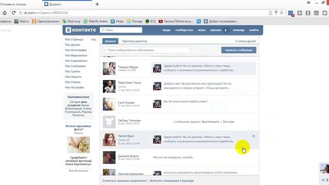Open the Добро пожаловать bookmark
Viewport: 329px width, 185px height.
(x=221, y=21)
